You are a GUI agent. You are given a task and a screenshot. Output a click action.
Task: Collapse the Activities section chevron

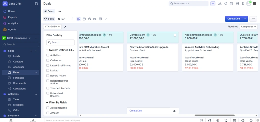(36, 94)
